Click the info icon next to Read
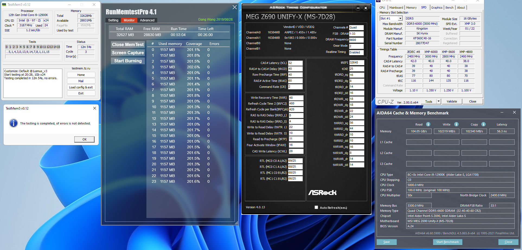522x250 pixels. (x=428, y=124)
